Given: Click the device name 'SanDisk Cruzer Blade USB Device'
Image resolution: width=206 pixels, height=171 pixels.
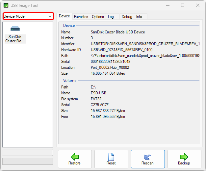Looking at the screenshot, I should pos(118,32).
